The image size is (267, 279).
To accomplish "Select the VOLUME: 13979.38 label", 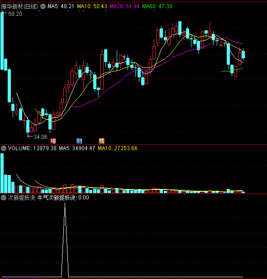I will 32,148.
